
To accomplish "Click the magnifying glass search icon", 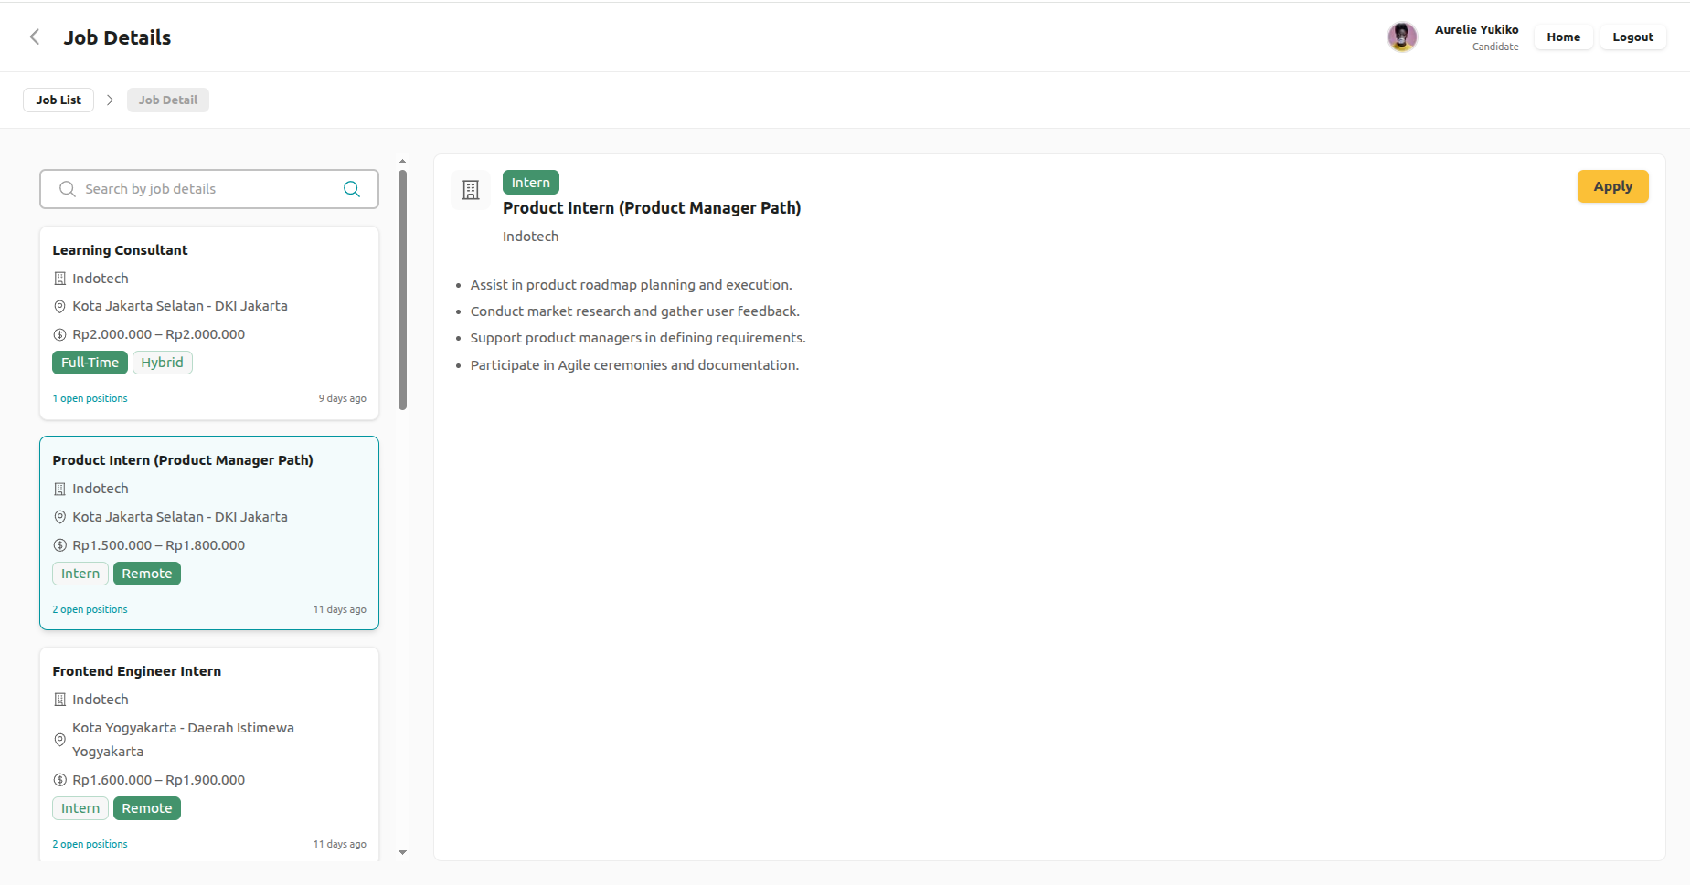I will click(352, 188).
